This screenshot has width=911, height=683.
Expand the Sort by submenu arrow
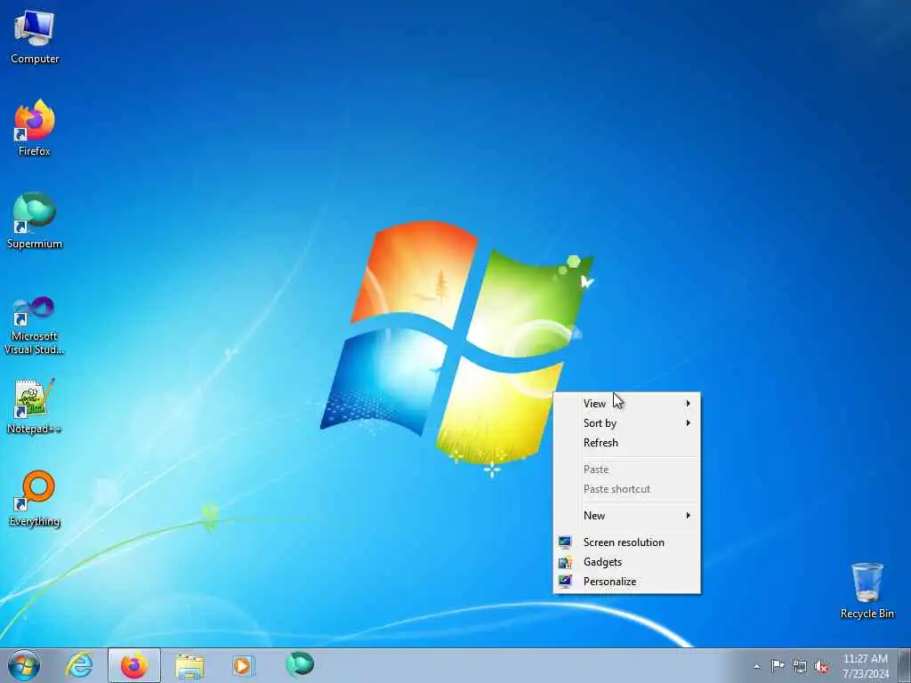(688, 422)
